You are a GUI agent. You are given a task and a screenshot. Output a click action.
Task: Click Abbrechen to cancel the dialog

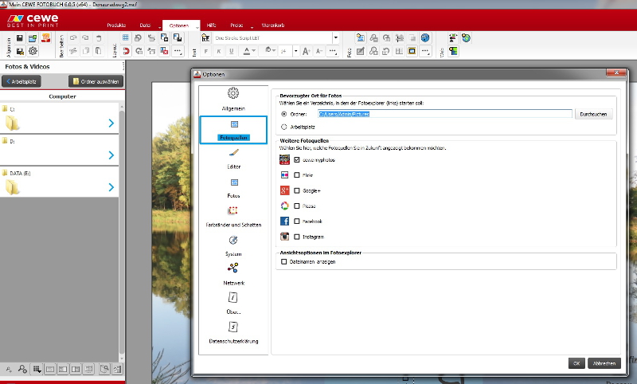coord(604,362)
